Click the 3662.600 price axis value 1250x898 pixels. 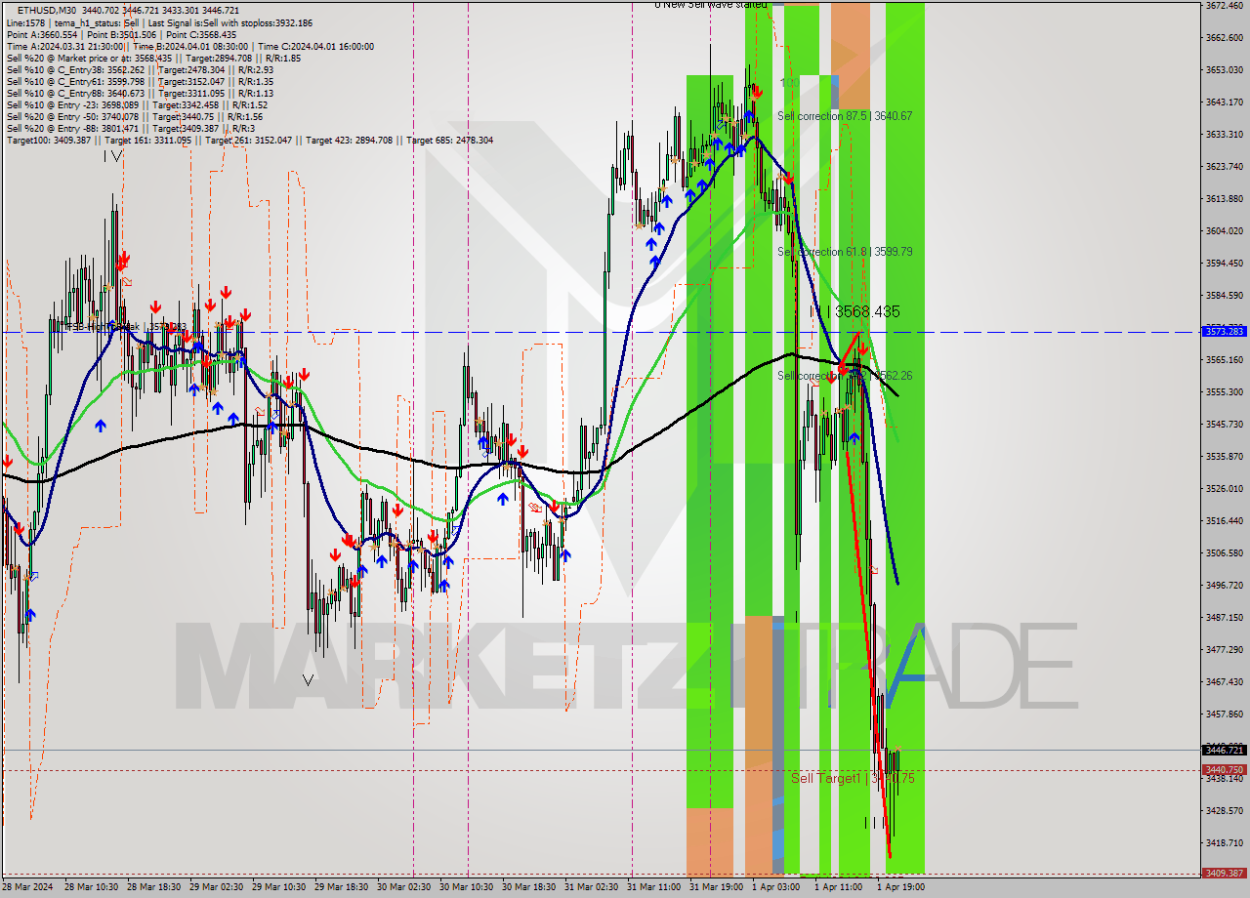[x=1224, y=37]
